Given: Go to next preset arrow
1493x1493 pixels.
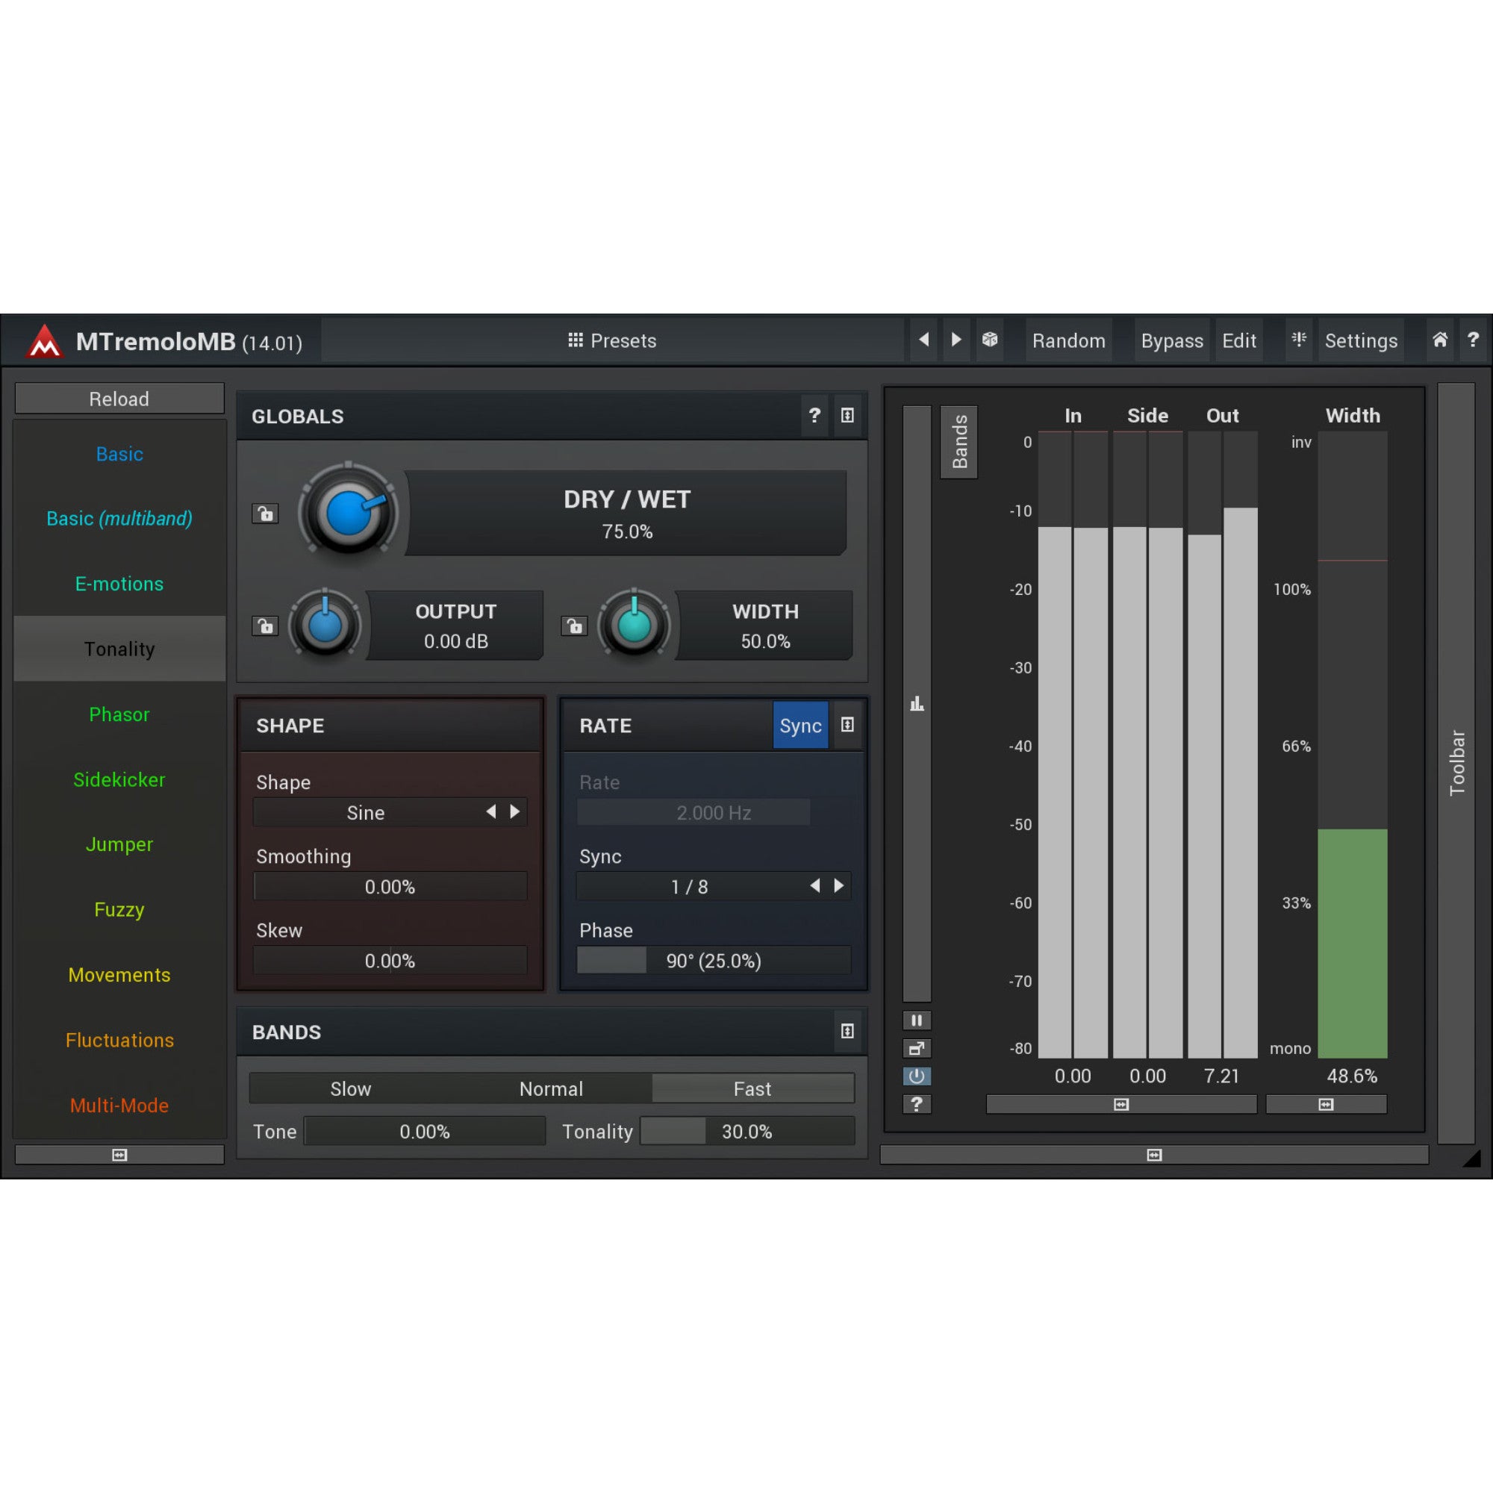Looking at the screenshot, I should 956,340.
